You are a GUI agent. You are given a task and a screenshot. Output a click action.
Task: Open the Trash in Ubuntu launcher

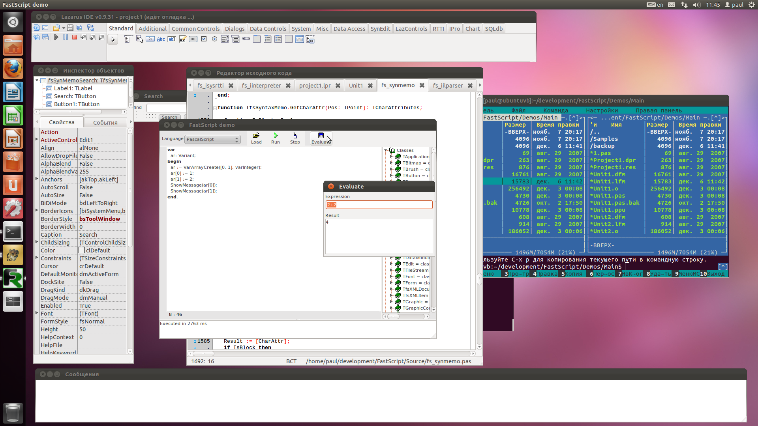pyautogui.click(x=13, y=413)
